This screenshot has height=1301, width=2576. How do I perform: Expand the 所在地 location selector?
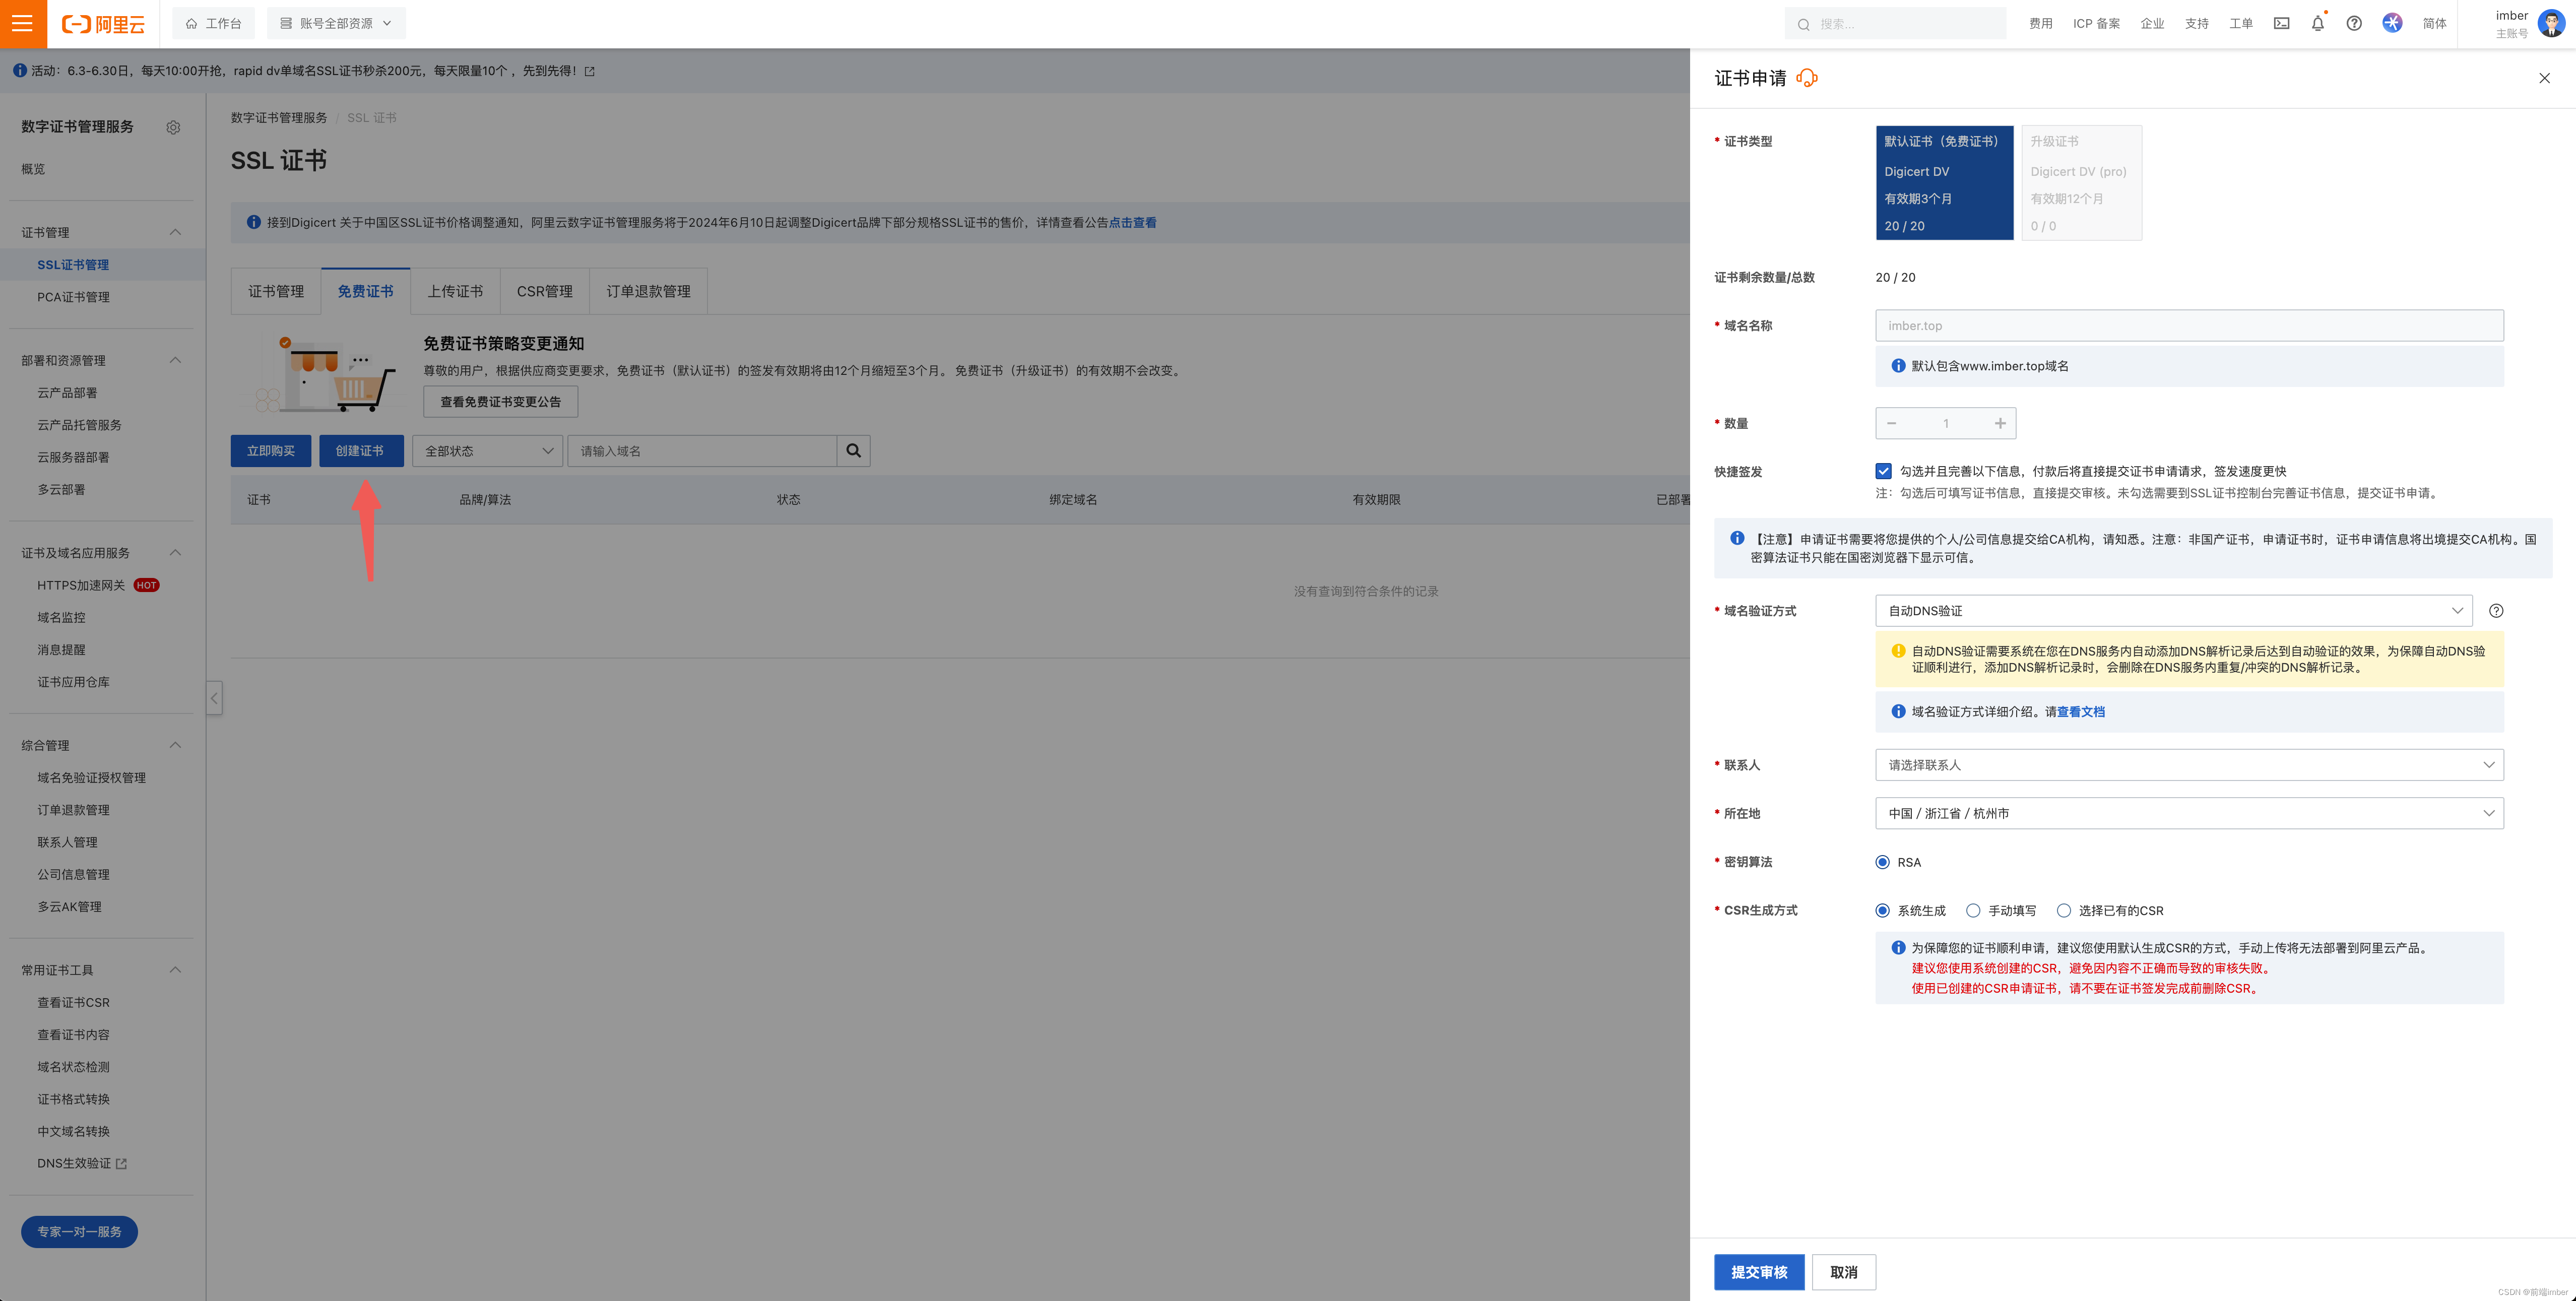click(2188, 813)
